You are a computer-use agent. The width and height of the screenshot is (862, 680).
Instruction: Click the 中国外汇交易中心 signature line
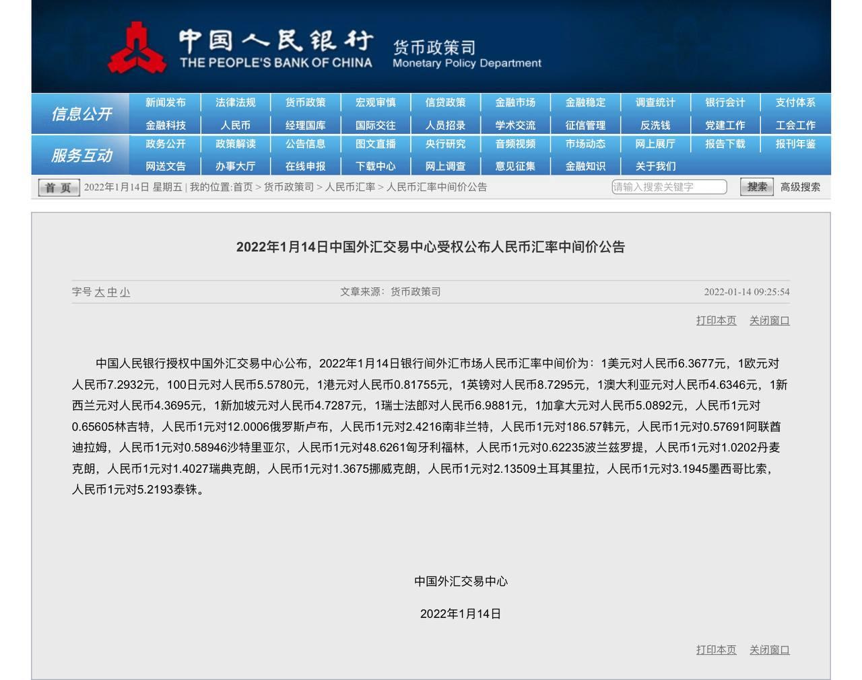[x=461, y=581]
